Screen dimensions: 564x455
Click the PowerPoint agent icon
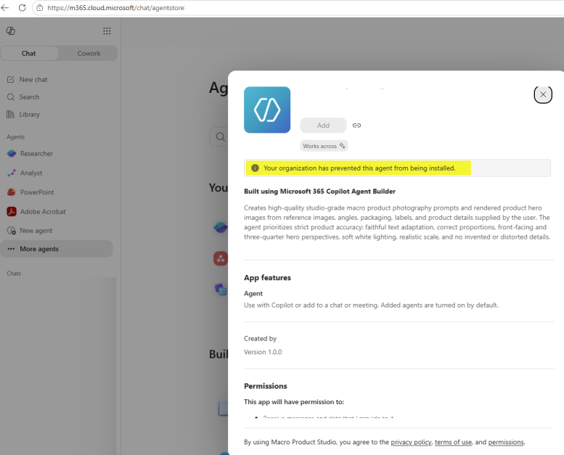tap(12, 192)
